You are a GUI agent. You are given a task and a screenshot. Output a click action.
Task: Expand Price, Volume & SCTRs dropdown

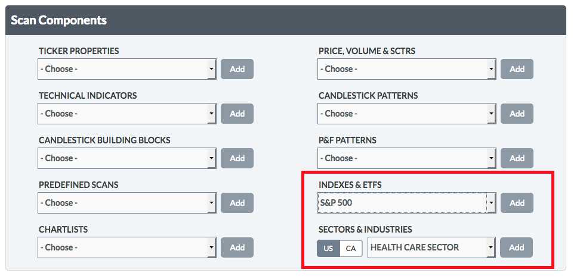pyautogui.click(x=406, y=69)
